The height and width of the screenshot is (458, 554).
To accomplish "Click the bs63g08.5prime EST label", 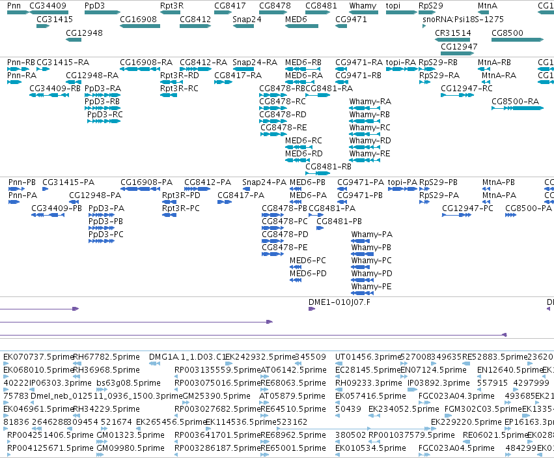I will point(129,383).
